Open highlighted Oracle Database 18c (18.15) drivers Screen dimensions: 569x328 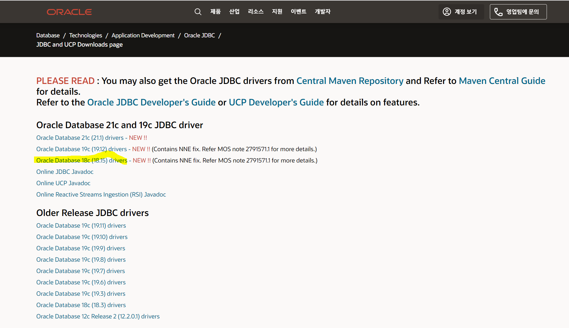pos(82,160)
